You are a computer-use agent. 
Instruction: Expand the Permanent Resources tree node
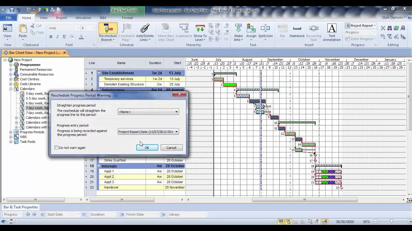click(11, 70)
